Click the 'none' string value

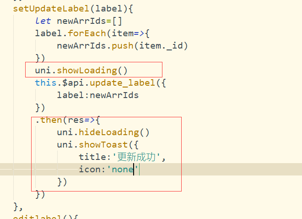click(x=123, y=170)
